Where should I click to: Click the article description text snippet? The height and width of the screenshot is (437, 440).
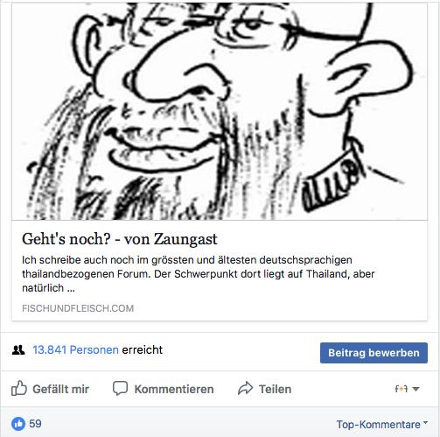pos(198,274)
